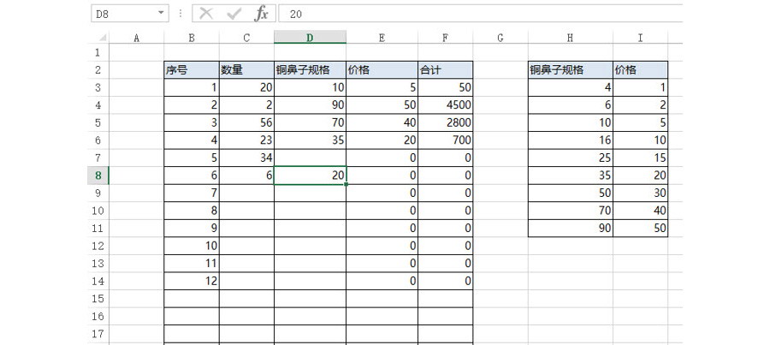This screenshot has width=770, height=345.
Task: Select spec cell showing 90 in column D
Action: (310, 104)
